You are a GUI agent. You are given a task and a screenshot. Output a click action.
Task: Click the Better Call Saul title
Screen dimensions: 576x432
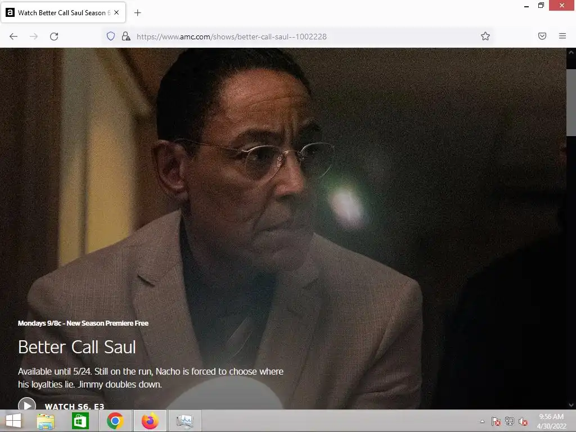click(77, 347)
